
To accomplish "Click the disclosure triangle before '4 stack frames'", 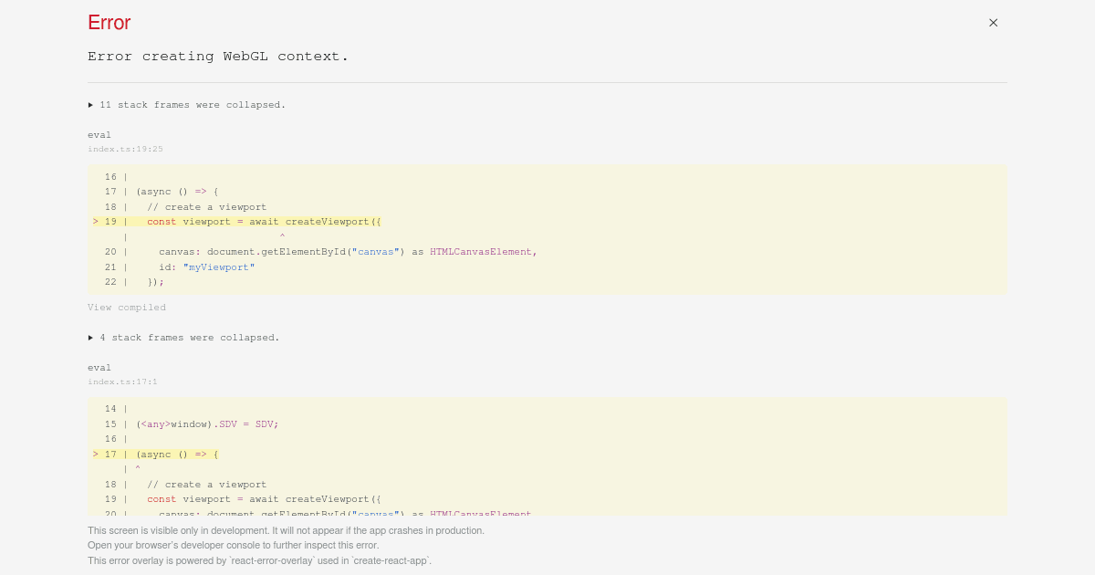I will coord(90,337).
